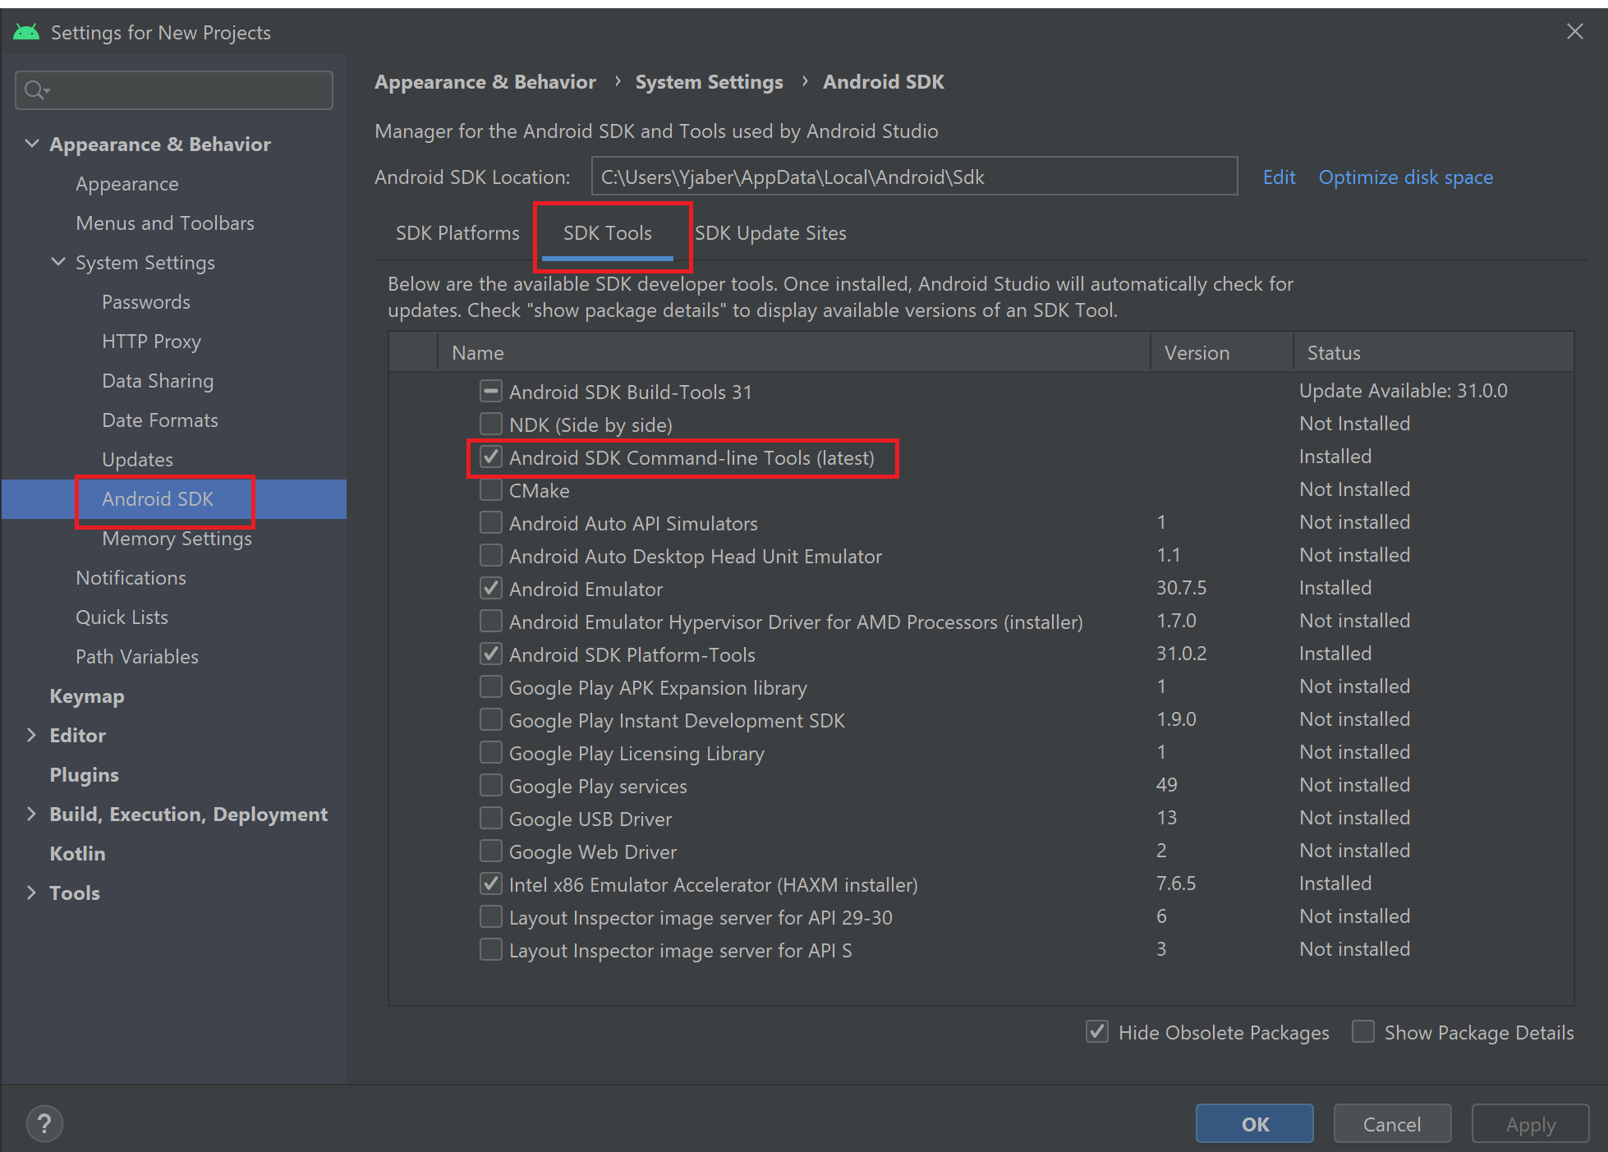The height and width of the screenshot is (1152, 1608).
Task: Collapse the System Settings tree node
Action: click(x=58, y=262)
